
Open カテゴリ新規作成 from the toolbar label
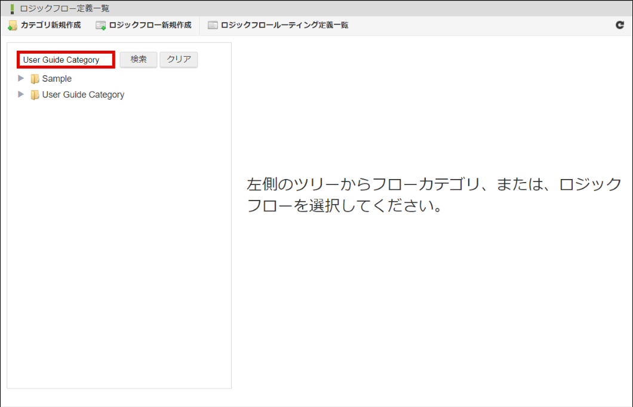click(x=51, y=25)
